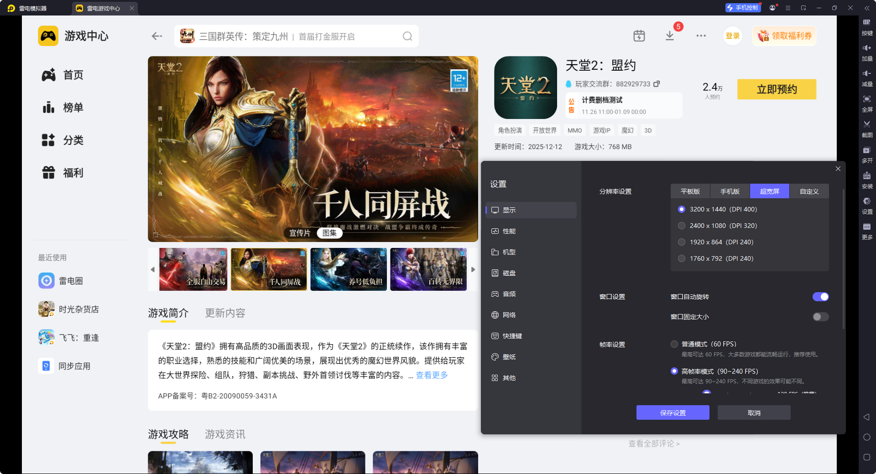Toggle 窗口自动旋转 switch
Viewport: 876px width, 474px height.
pos(820,297)
